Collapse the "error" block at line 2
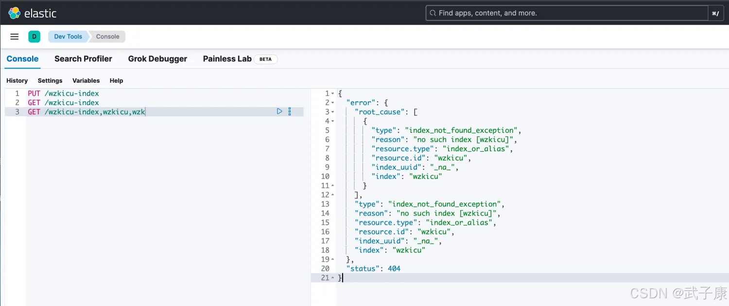The height and width of the screenshot is (306, 729). point(332,103)
